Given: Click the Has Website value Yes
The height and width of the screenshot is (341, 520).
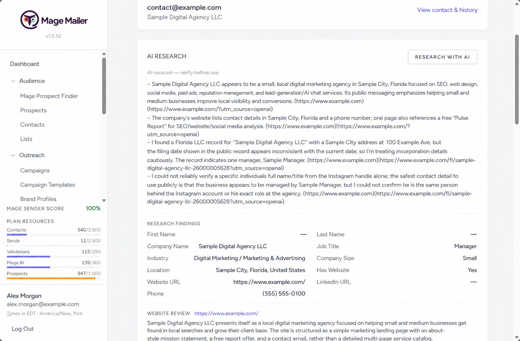Looking at the screenshot, I should [x=472, y=270].
